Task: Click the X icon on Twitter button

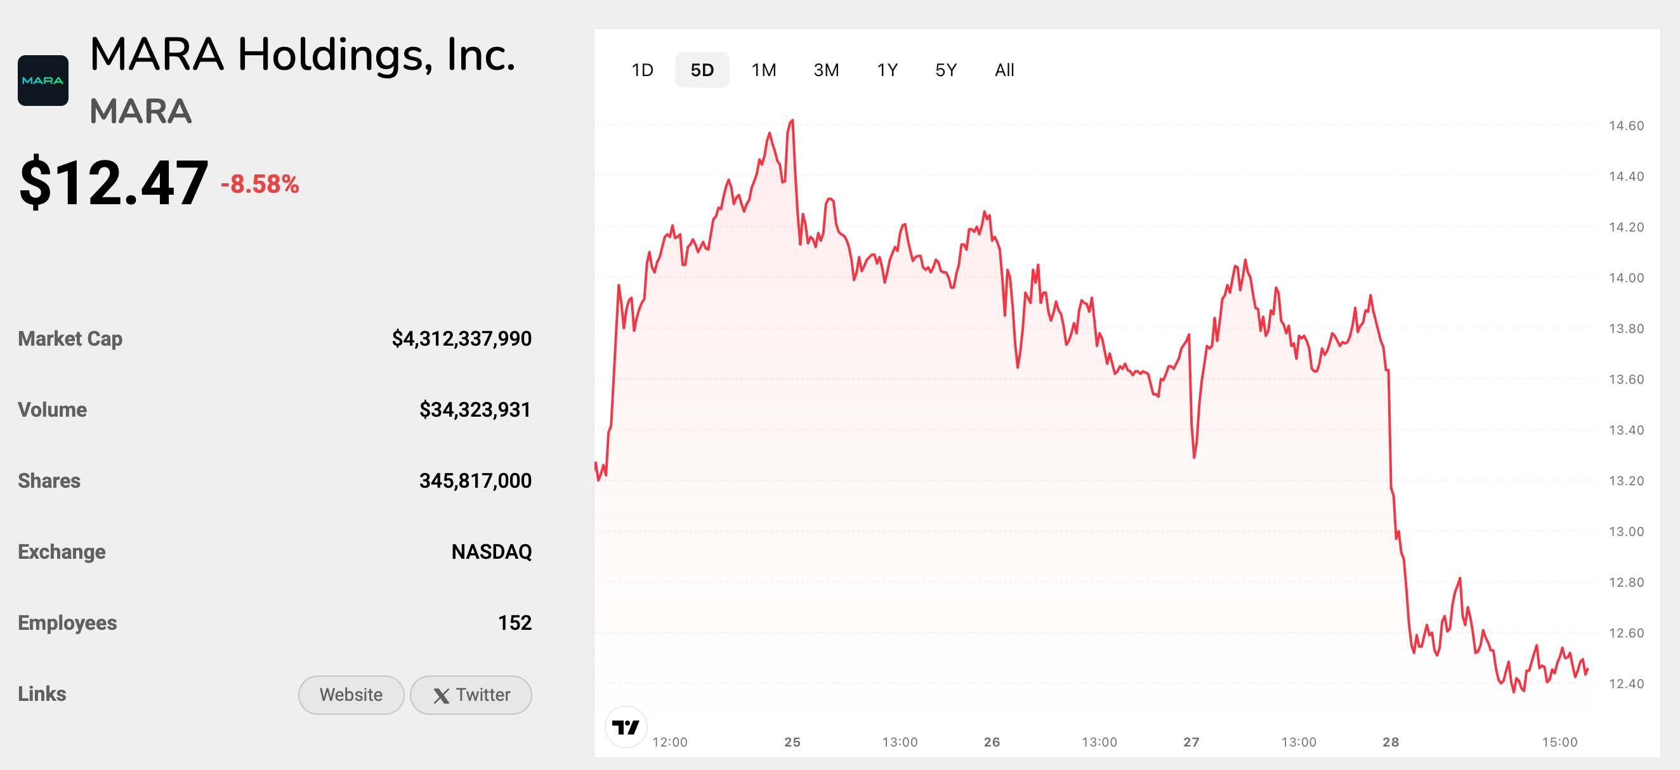Action: [442, 696]
